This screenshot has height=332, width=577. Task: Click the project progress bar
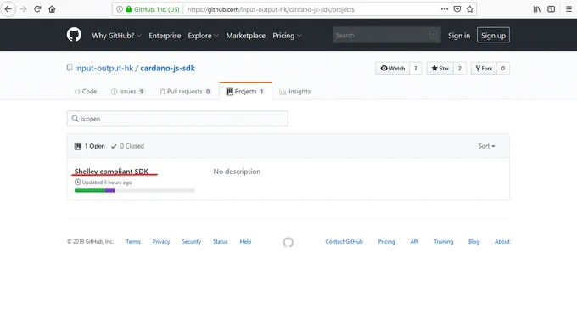pyautogui.click(x=135, y=190)
